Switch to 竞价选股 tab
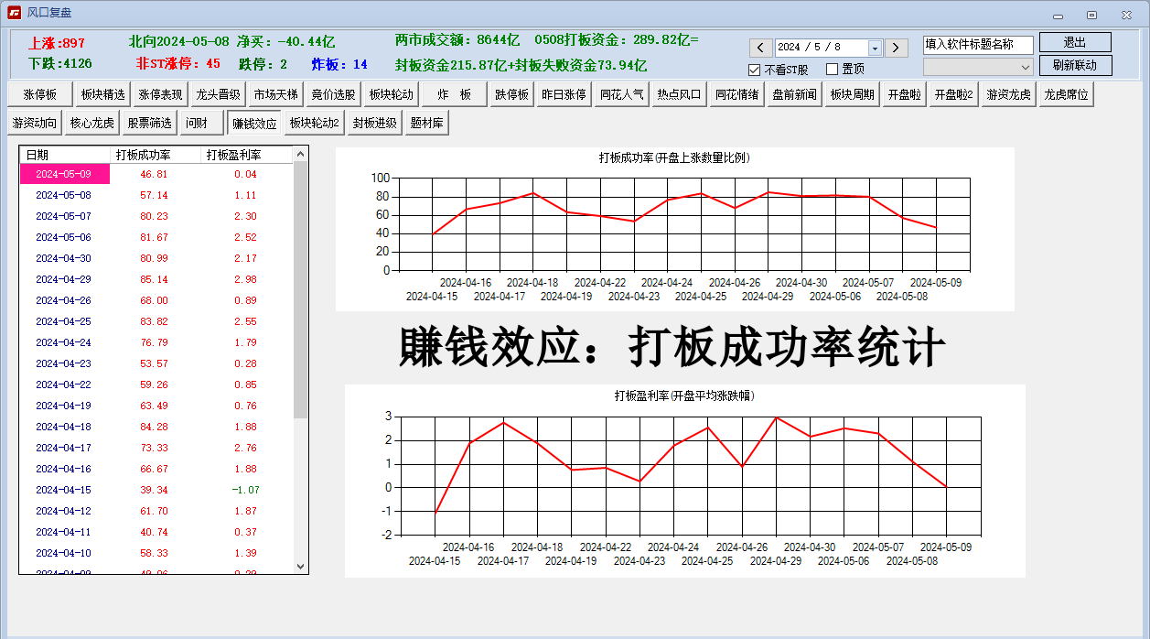This screenshot has height=639, width=1150. pyautogui.click(x=333, y=94)
